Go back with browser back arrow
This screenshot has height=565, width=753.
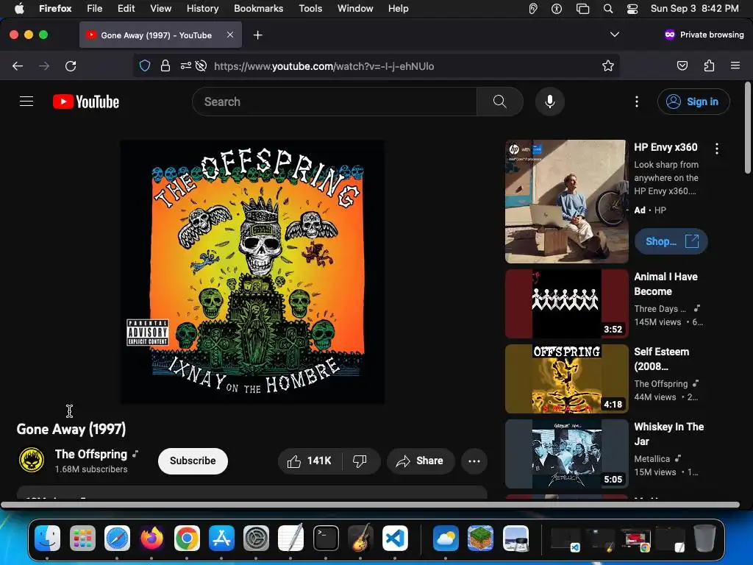tap(18, 65)
